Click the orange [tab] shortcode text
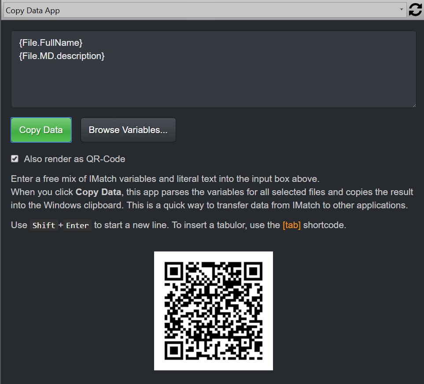Image resolution: width=424 pixels, height=384 pixels. 291,225
